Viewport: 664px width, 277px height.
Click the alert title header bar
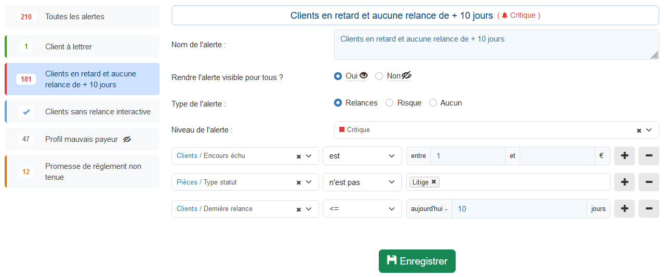click(415, 16)
